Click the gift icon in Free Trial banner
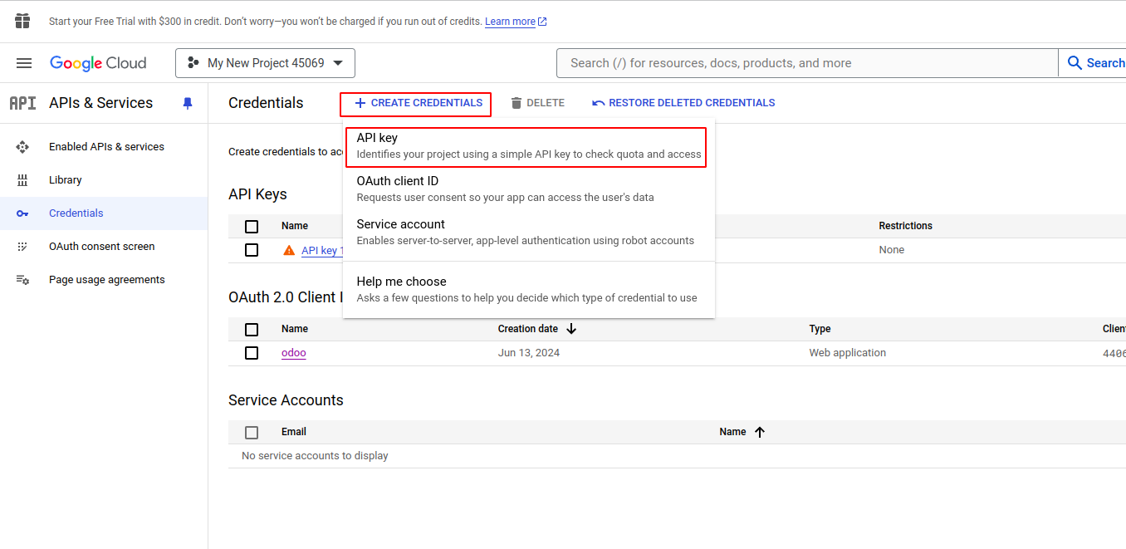This screenshot has height=549, width=1126. pyautogui.click(x=22, y=21)
